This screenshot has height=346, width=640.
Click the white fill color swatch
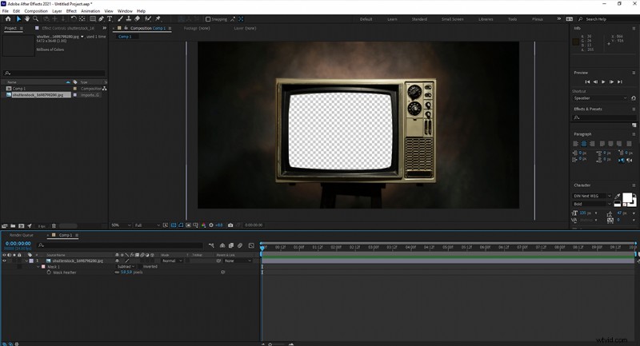[627, 197]
